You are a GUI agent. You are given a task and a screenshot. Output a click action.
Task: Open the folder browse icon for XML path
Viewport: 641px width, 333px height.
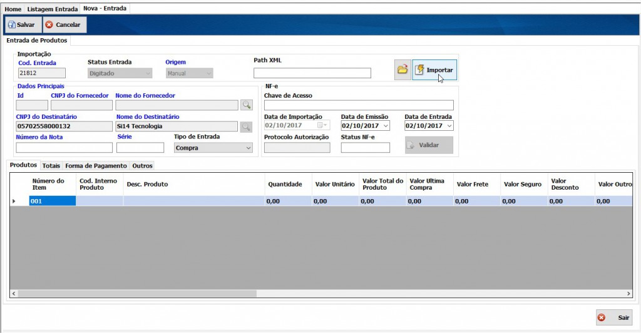coord(403,70)
